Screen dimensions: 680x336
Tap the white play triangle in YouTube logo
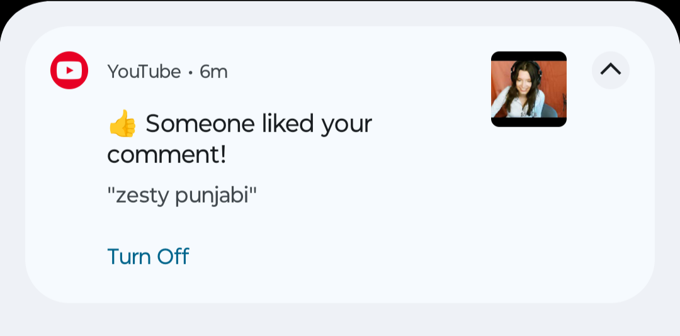pyautogui.click(x=70, y=70)
